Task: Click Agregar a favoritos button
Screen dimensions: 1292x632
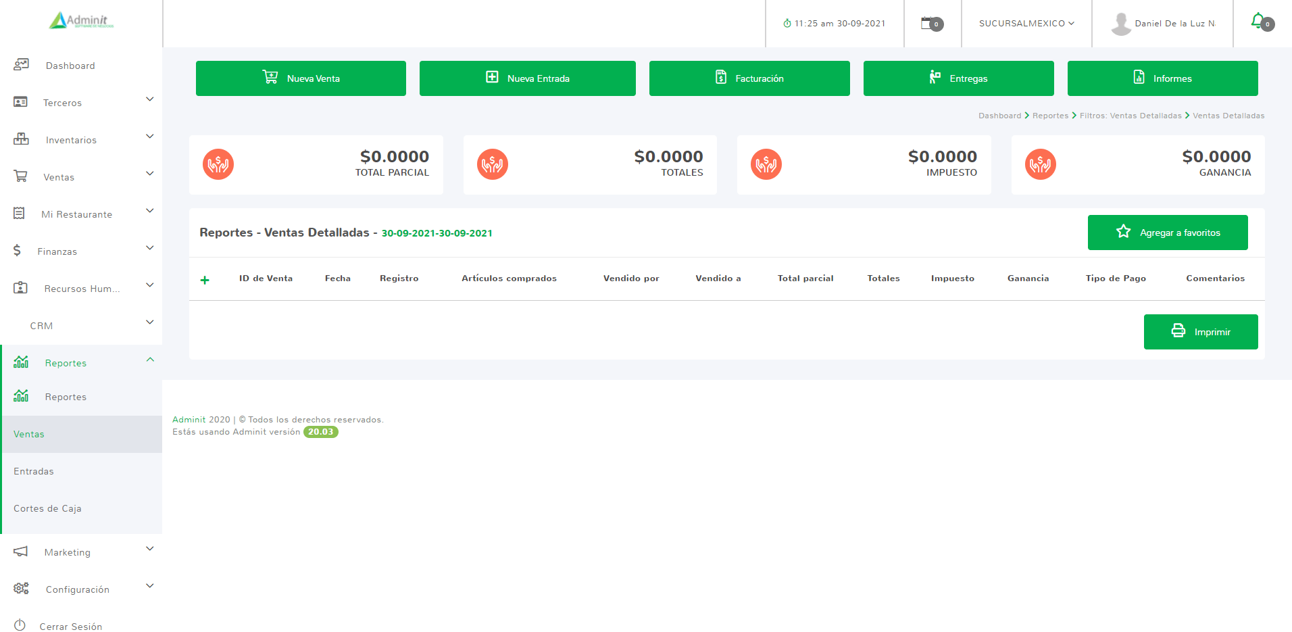Action: coord(1167,233)
